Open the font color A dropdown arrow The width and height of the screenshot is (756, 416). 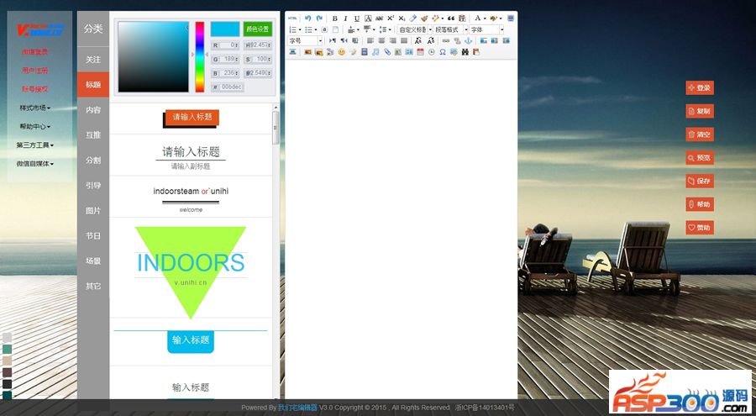click(x=485, y=18)
